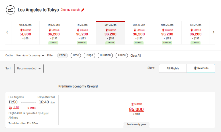This screenshot has height=132, width=221.
Task: Toggle the Time filter chip
Action: click(76, 55)
